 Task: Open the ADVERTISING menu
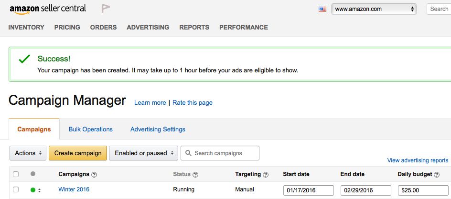pos(148,27)
